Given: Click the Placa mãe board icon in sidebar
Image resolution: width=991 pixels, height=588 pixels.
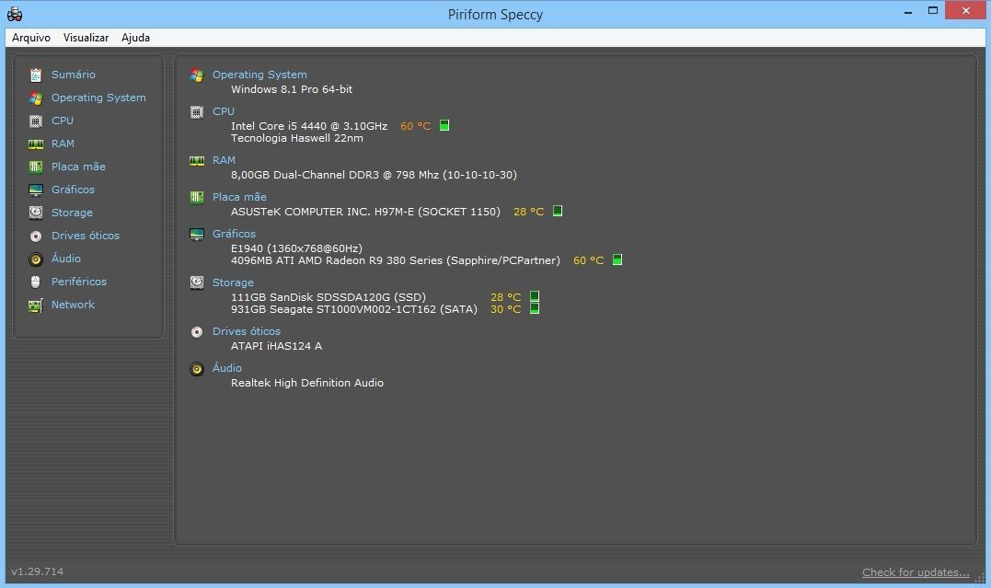Looking at the screenshot, I should (x=36, y=167).
